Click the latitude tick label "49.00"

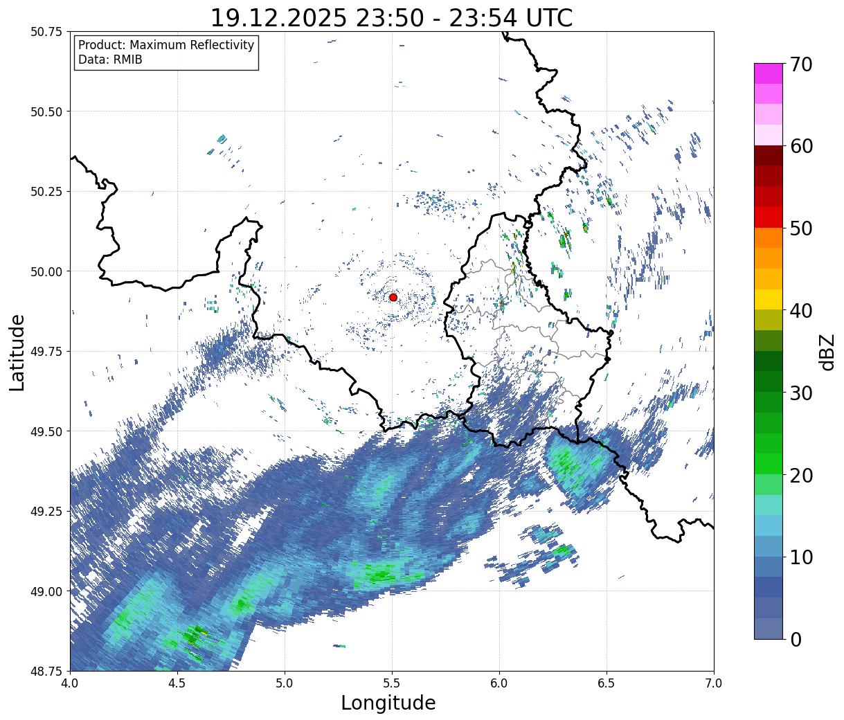(x=46, y=591)
